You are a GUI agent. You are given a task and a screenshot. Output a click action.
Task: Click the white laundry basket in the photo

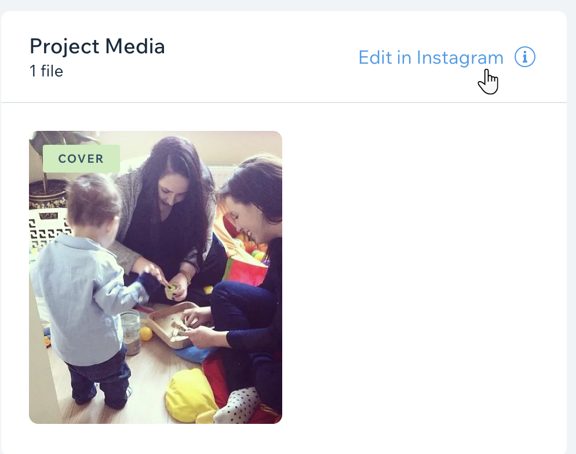(x=48, y=229)
